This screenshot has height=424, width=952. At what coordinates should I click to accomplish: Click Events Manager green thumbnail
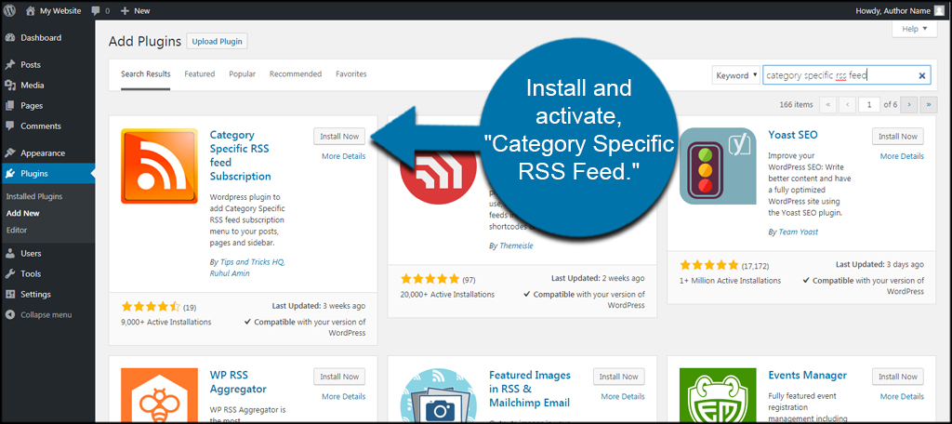tap(718, 395)
